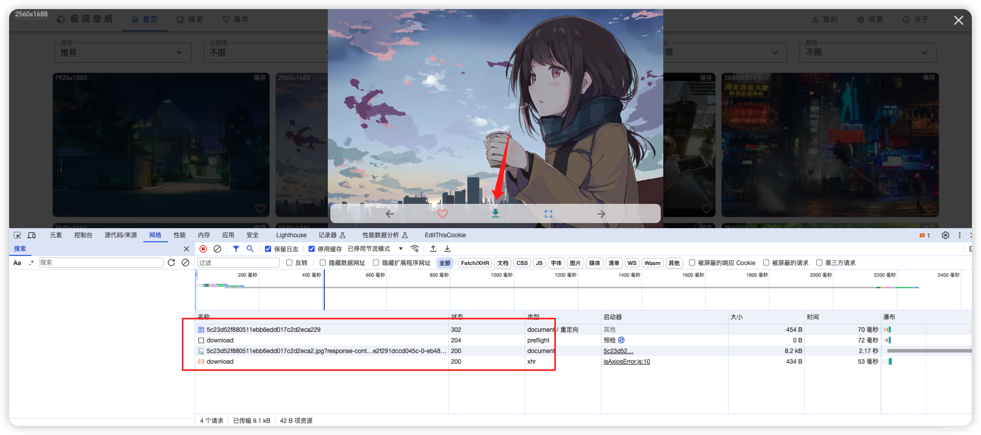
Task: Filter requests by JS
Action: coord(539,263)
